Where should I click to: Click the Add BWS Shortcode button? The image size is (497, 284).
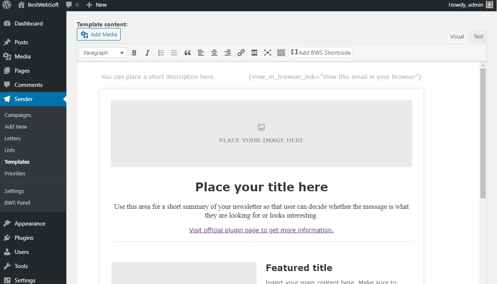click(321, 53)
